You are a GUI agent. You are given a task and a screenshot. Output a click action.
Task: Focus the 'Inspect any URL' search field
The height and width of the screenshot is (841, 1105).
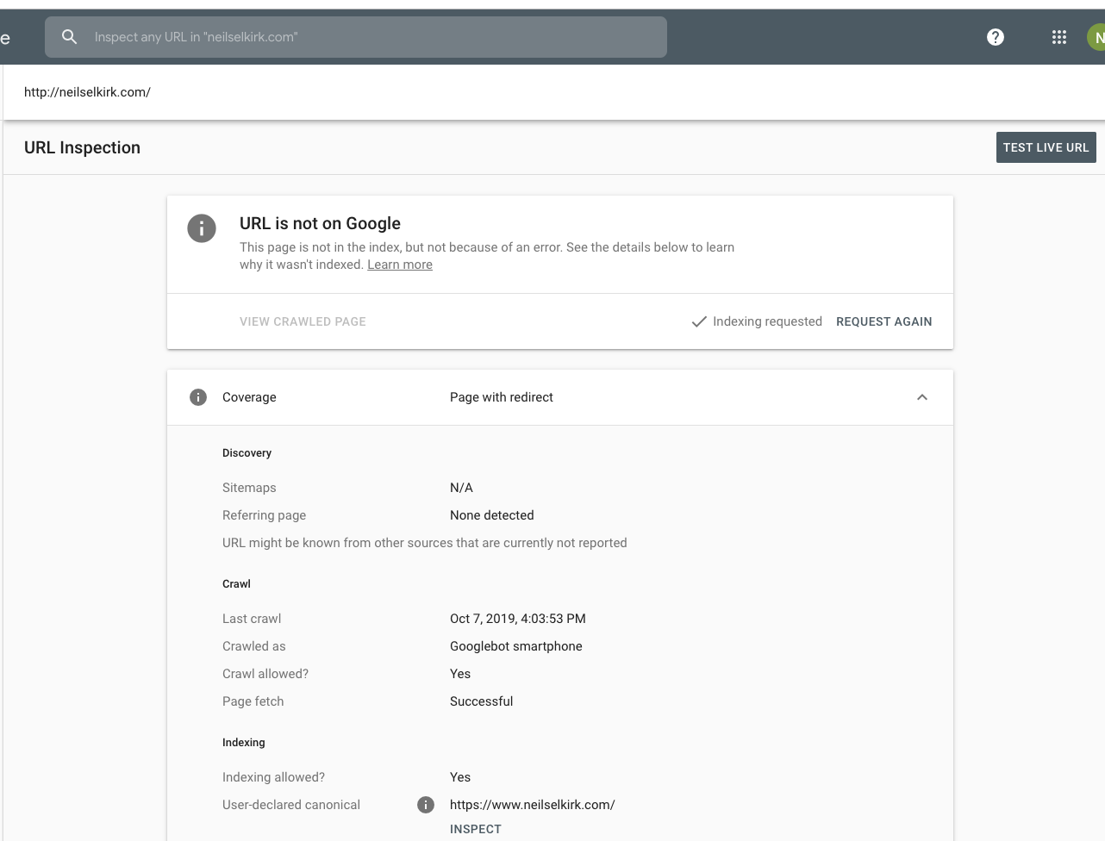pyautogui.click(x=371, y=37)
